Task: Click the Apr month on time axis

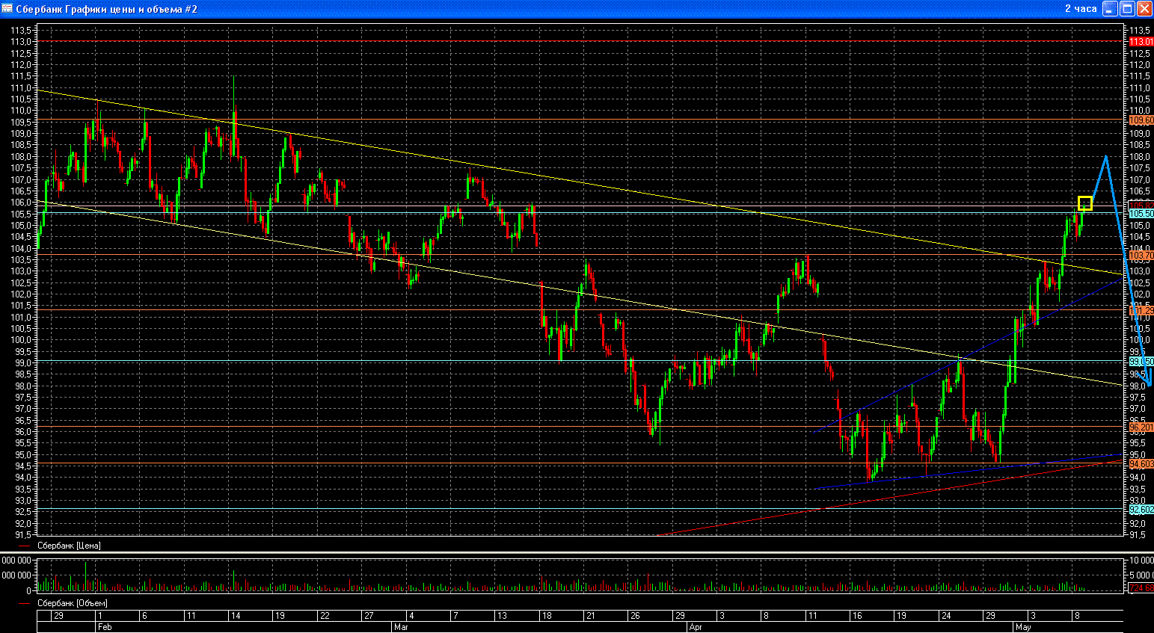Action: (x=696, y=627)
